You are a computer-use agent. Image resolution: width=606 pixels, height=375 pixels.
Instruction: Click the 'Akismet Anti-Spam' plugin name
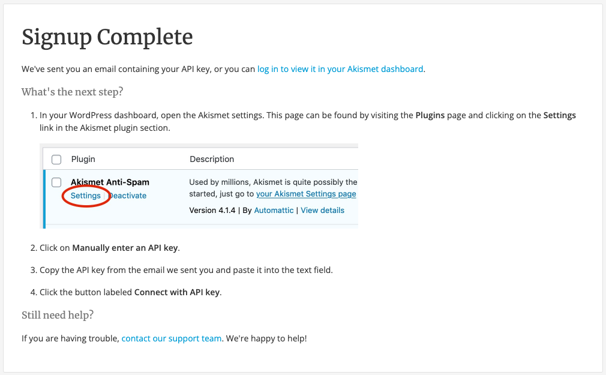pos(110,182)
